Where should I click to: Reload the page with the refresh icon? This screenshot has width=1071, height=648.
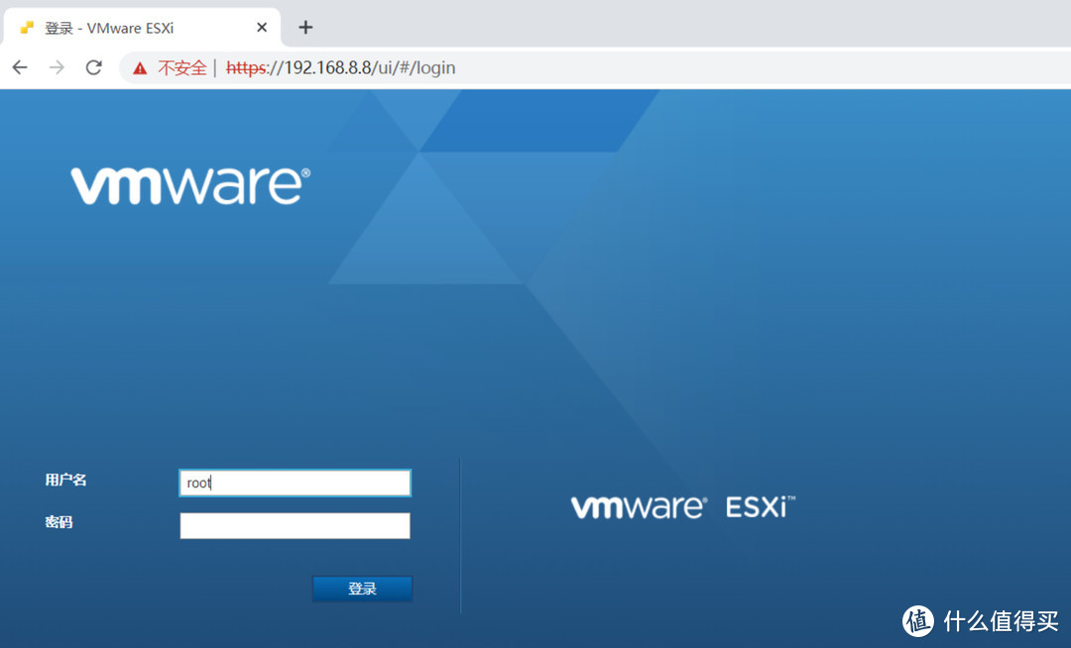[x=93, y=67]
